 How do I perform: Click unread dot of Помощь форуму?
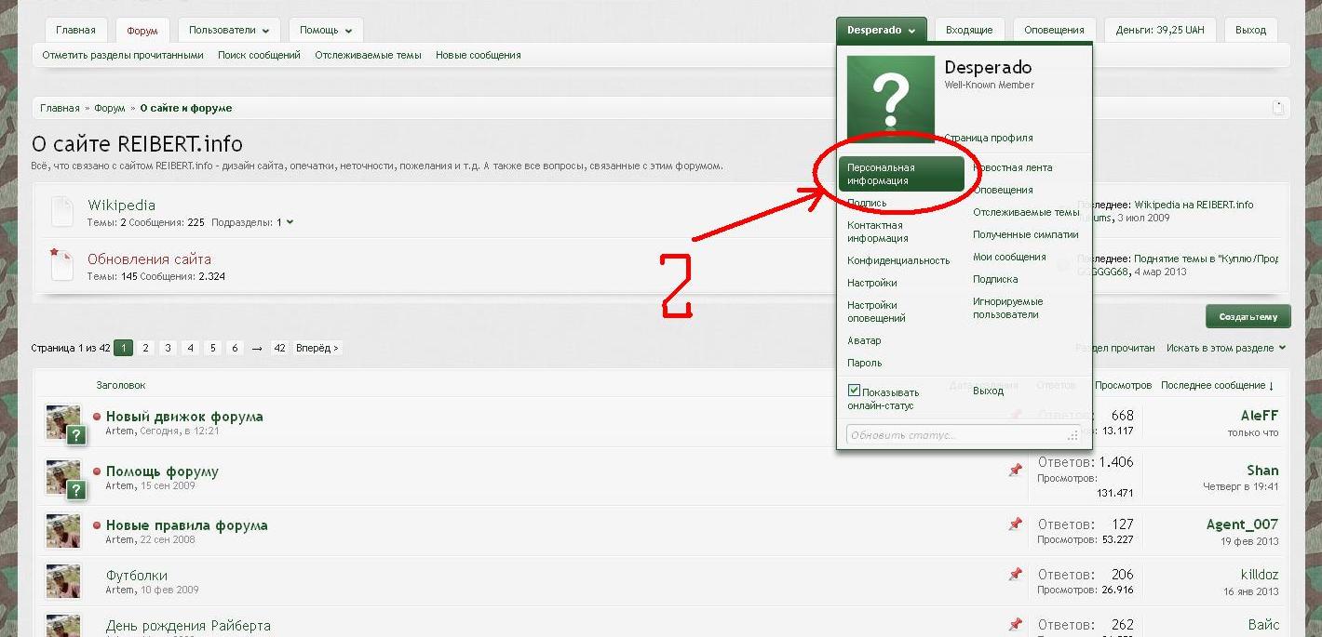97,471
